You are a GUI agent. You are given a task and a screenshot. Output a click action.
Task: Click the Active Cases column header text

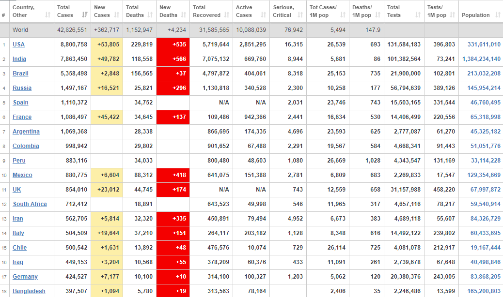pyautogui.click(x=244, y=11)
